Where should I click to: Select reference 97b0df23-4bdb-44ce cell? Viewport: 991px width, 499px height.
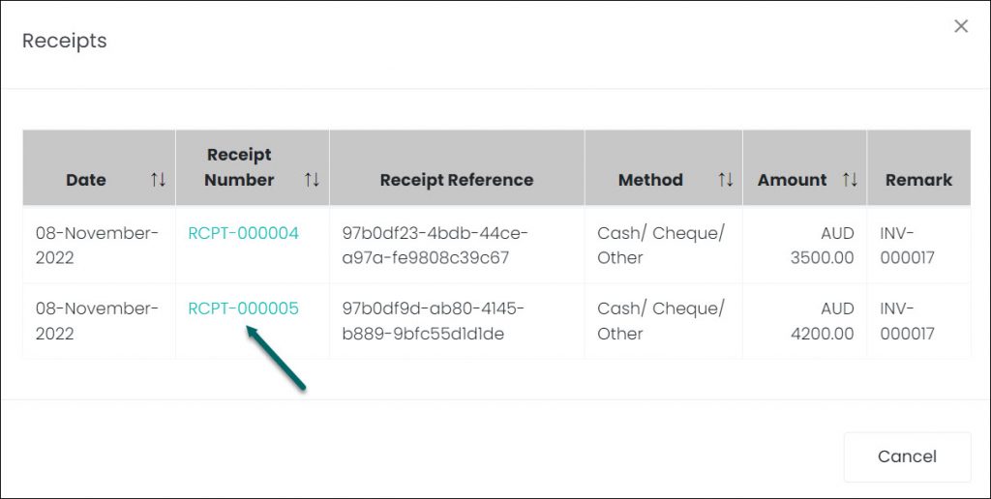point(457,245)
